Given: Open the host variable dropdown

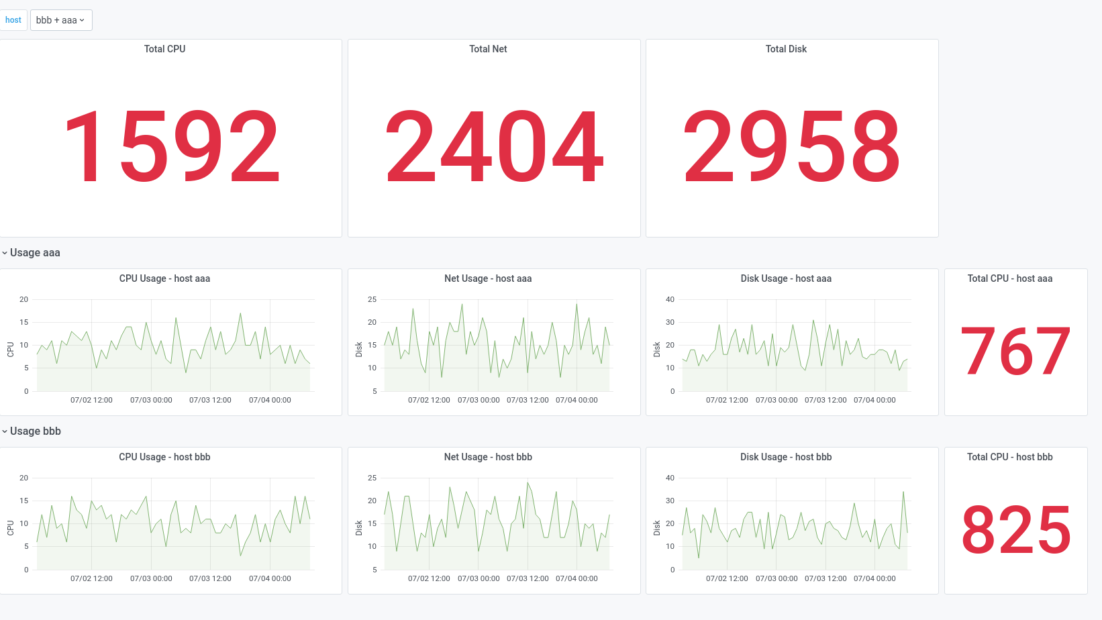Looking at the screenshot, I should click(61, 20).
